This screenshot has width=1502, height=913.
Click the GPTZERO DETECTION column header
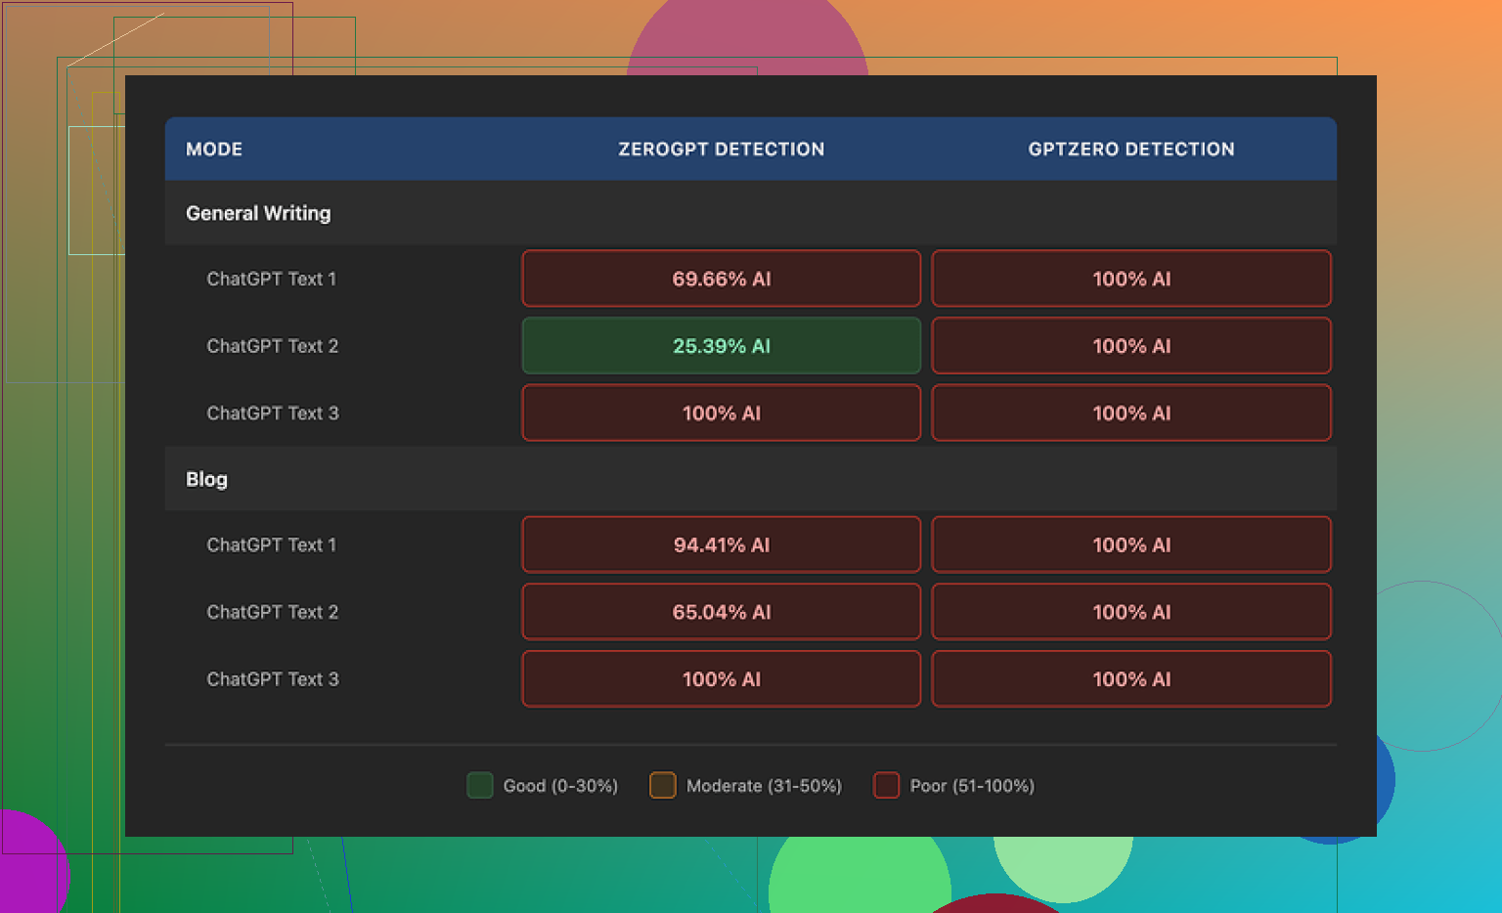pos(1130,150)
